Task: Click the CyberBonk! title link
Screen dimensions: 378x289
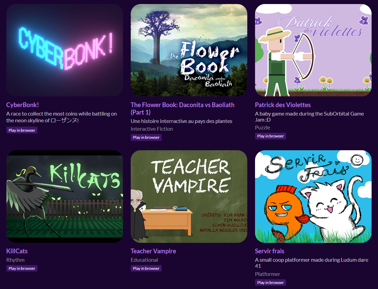Action: (23, 105)
